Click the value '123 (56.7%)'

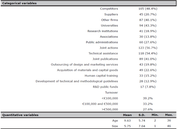click(x=148, y=48)
